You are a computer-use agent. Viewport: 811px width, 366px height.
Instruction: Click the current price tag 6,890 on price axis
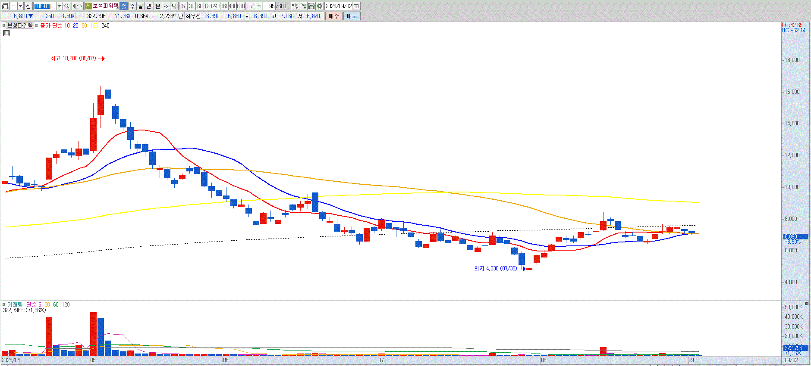(x=796, y=236)
